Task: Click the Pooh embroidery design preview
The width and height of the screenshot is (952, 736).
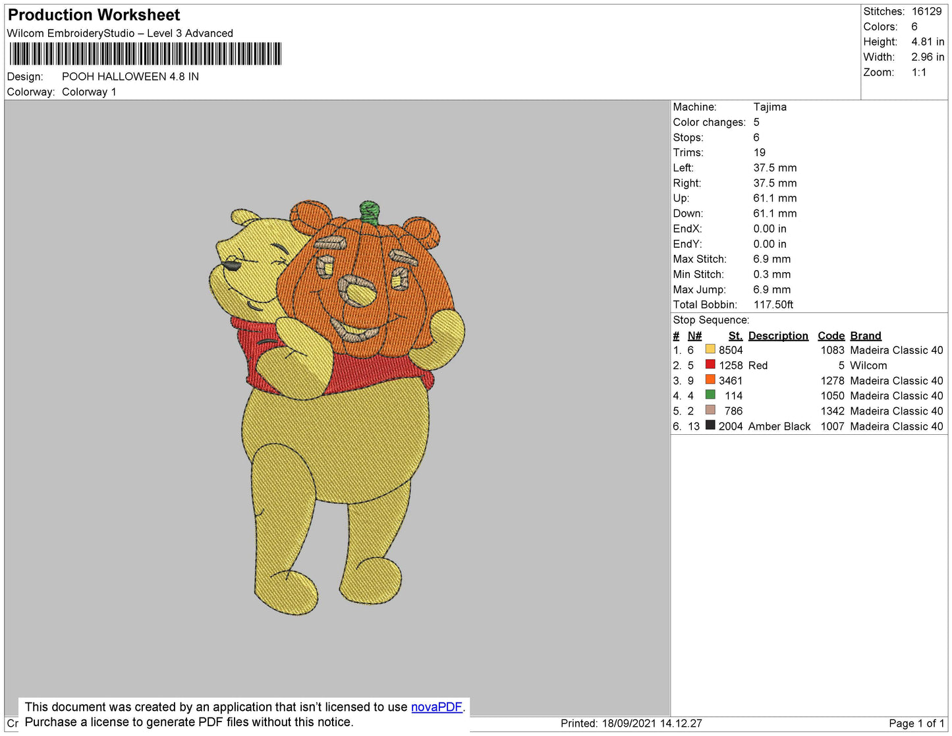Action: (x=337, y=409)
